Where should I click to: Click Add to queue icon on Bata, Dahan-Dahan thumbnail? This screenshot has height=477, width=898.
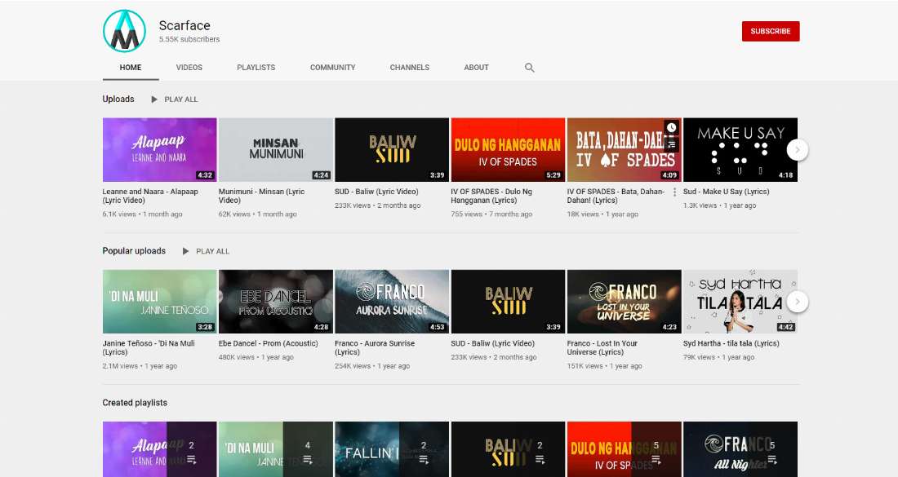pyautogui.click(x=672, y=144)
